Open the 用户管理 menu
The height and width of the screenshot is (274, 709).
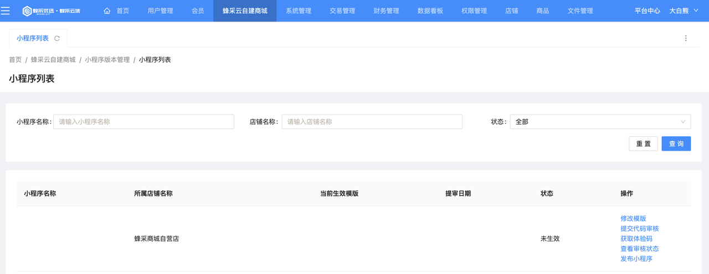pyautogui.click(x=160, y=11)
